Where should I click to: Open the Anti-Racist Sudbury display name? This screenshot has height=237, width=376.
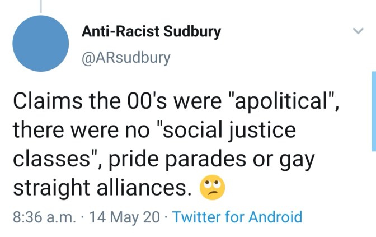(151, 32)
